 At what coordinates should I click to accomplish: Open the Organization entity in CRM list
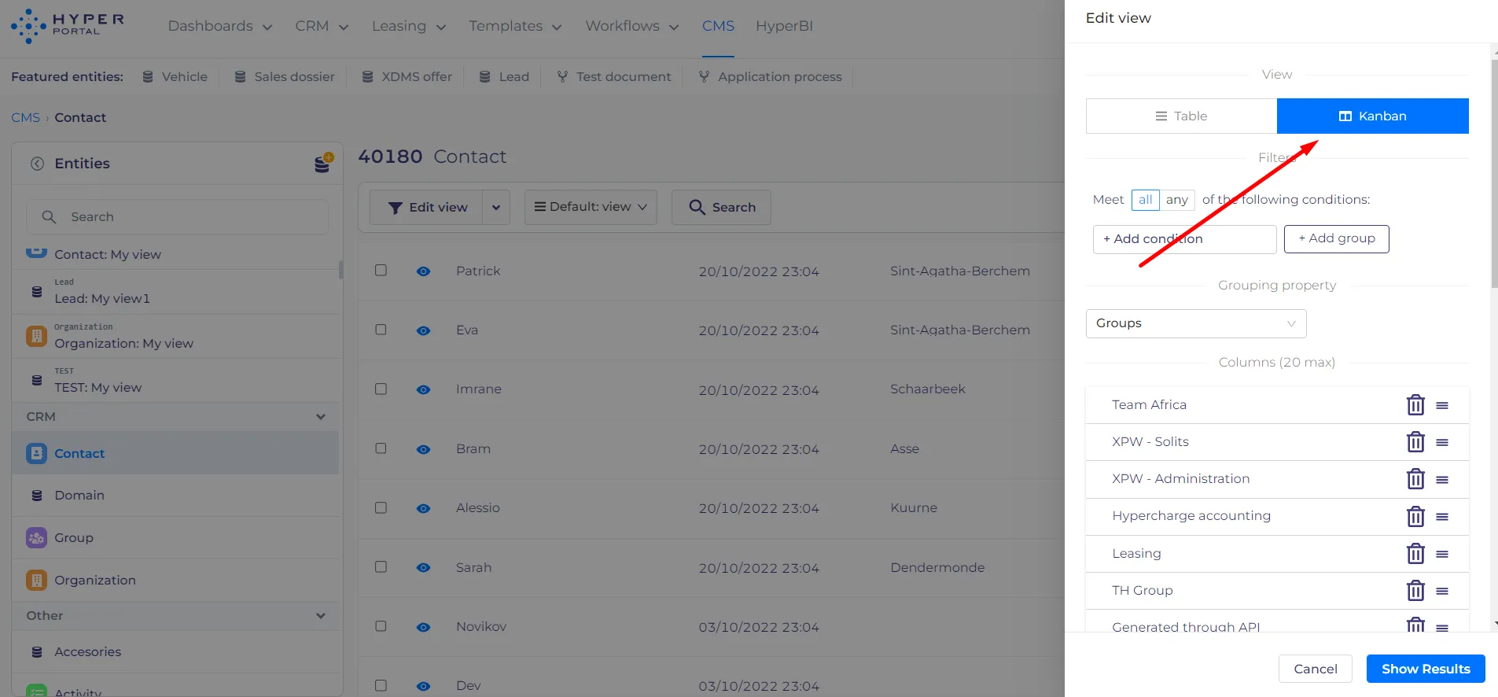[x=175, y=580]
